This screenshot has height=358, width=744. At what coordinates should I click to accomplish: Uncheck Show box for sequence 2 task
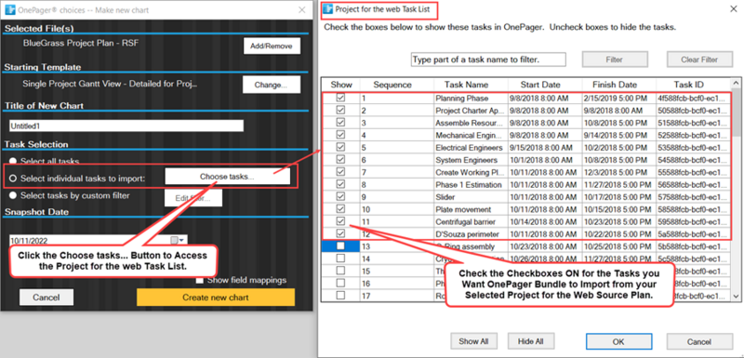(340, 110)
